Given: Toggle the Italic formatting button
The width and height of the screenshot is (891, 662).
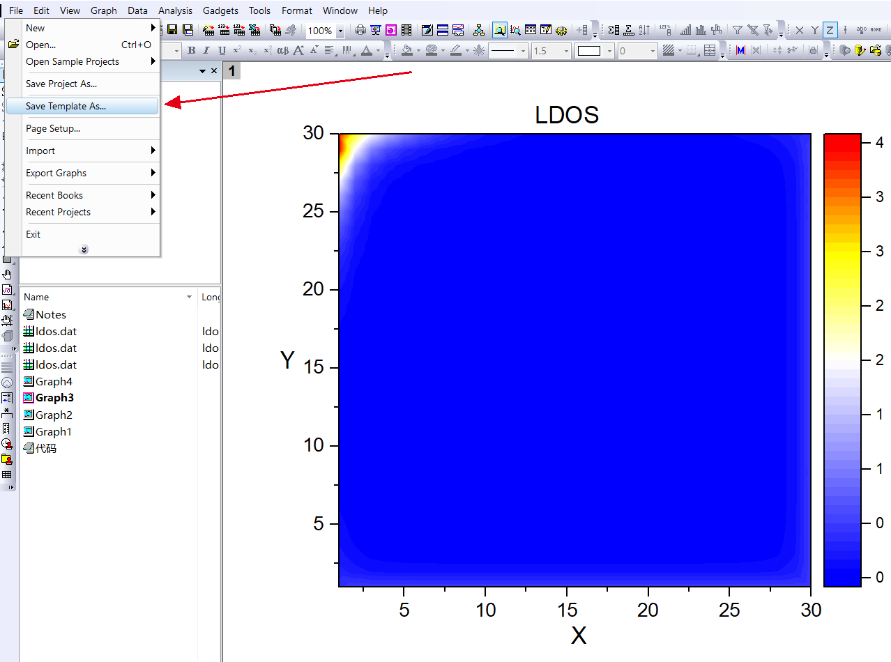Looking at the screenshot, I should [207, 51].
